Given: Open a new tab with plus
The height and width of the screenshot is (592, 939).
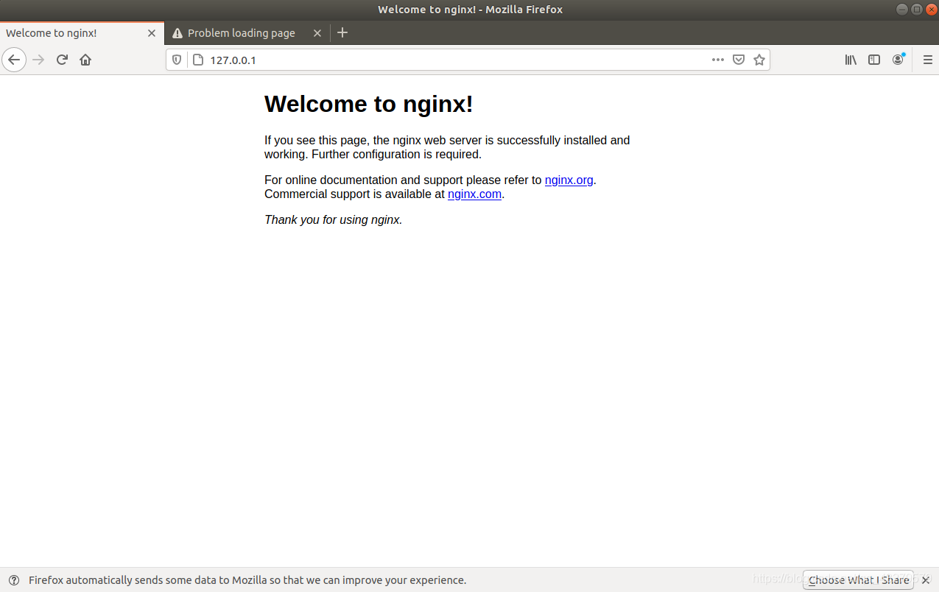Looking at the screenshot, I should pos(342,32).
